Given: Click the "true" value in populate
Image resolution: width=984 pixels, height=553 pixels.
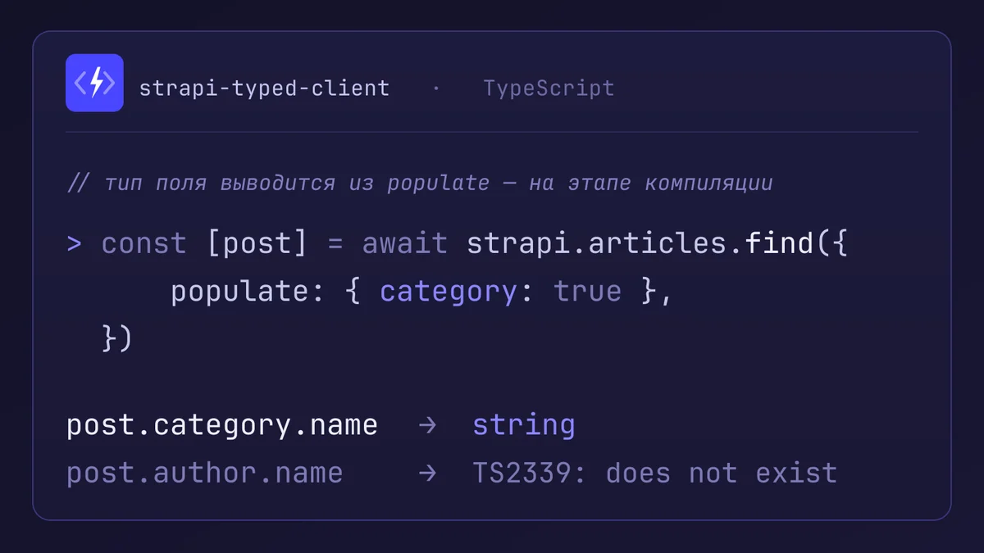Looking at the screenshot, I should [588, 292].
